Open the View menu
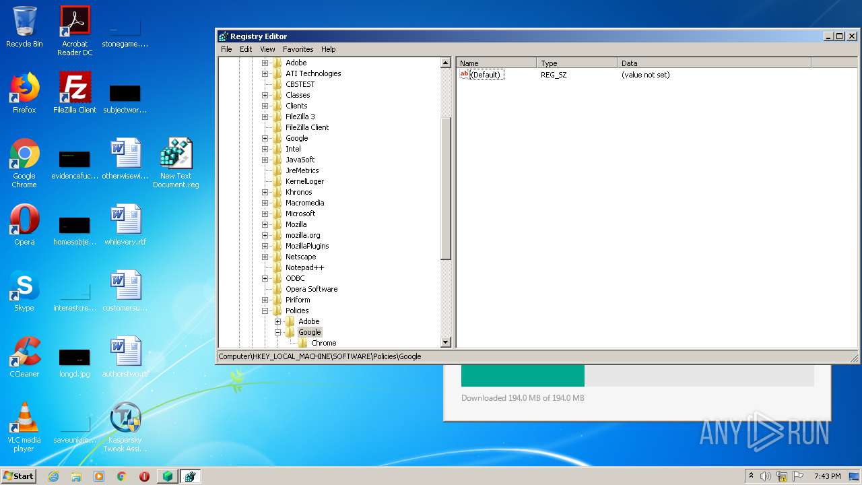This screenshot has width=862, height=485. [267, 49]
